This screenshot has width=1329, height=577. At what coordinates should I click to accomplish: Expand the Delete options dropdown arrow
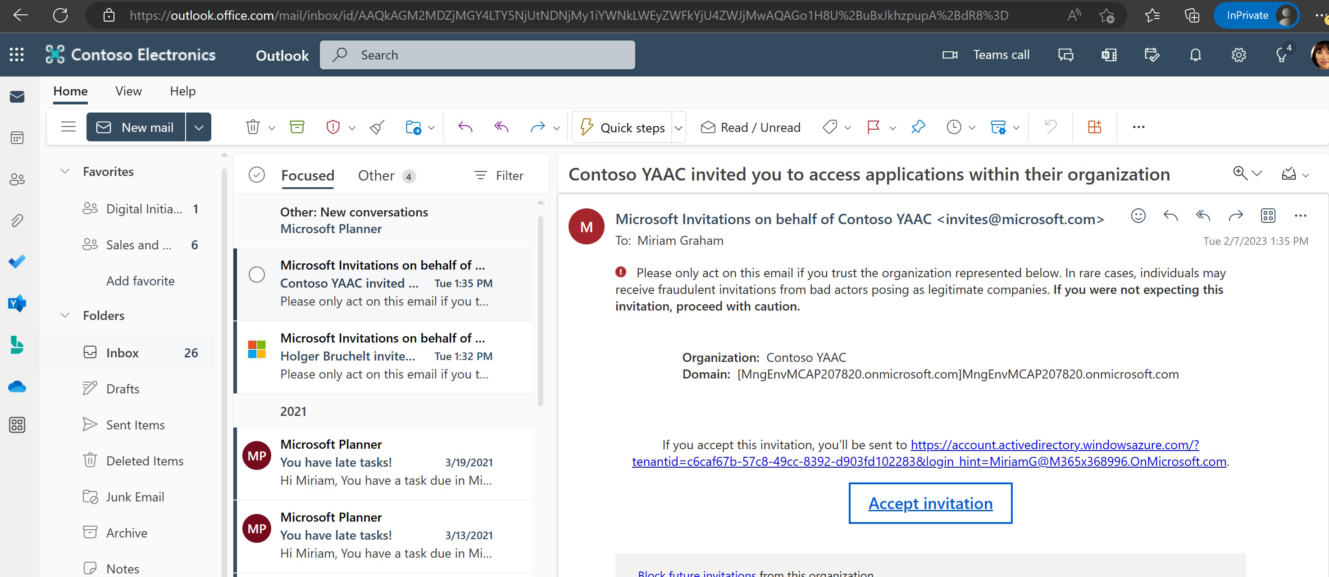pyautogui.click(x=272, y=128)
